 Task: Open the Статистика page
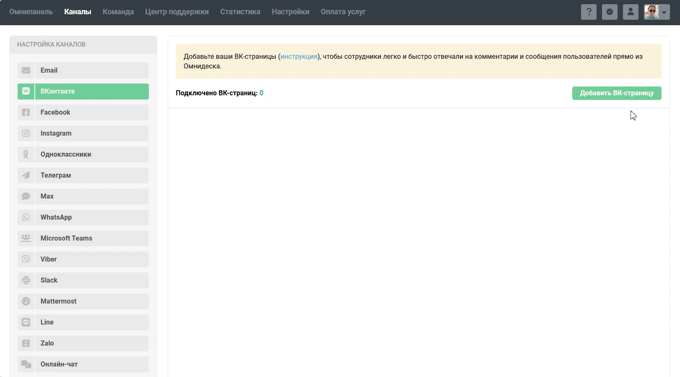click(240, 12)
